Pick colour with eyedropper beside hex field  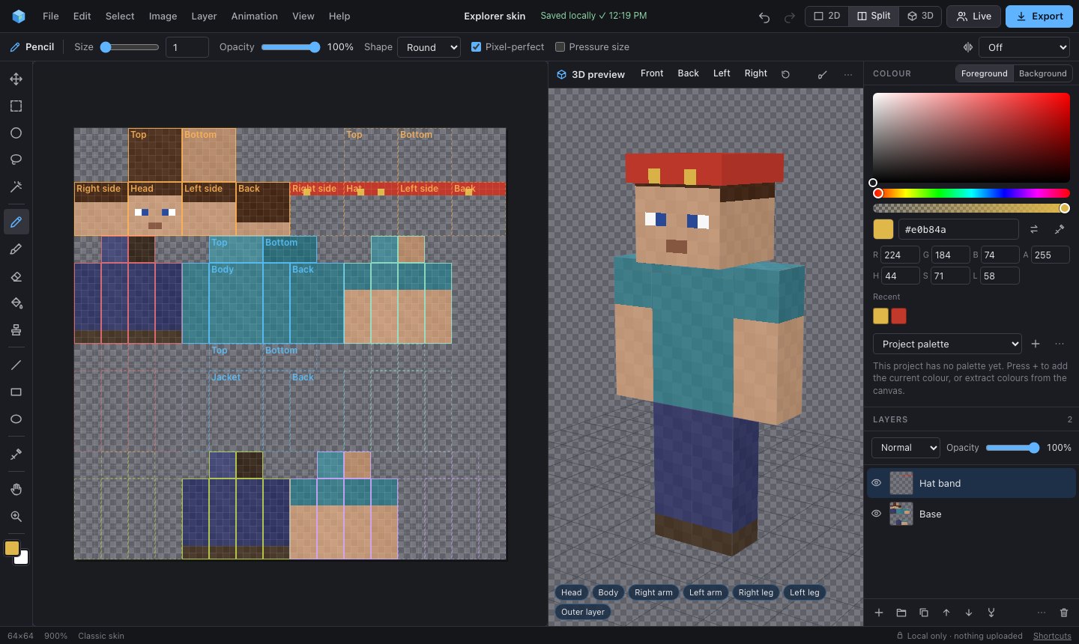click(1060, 229)
